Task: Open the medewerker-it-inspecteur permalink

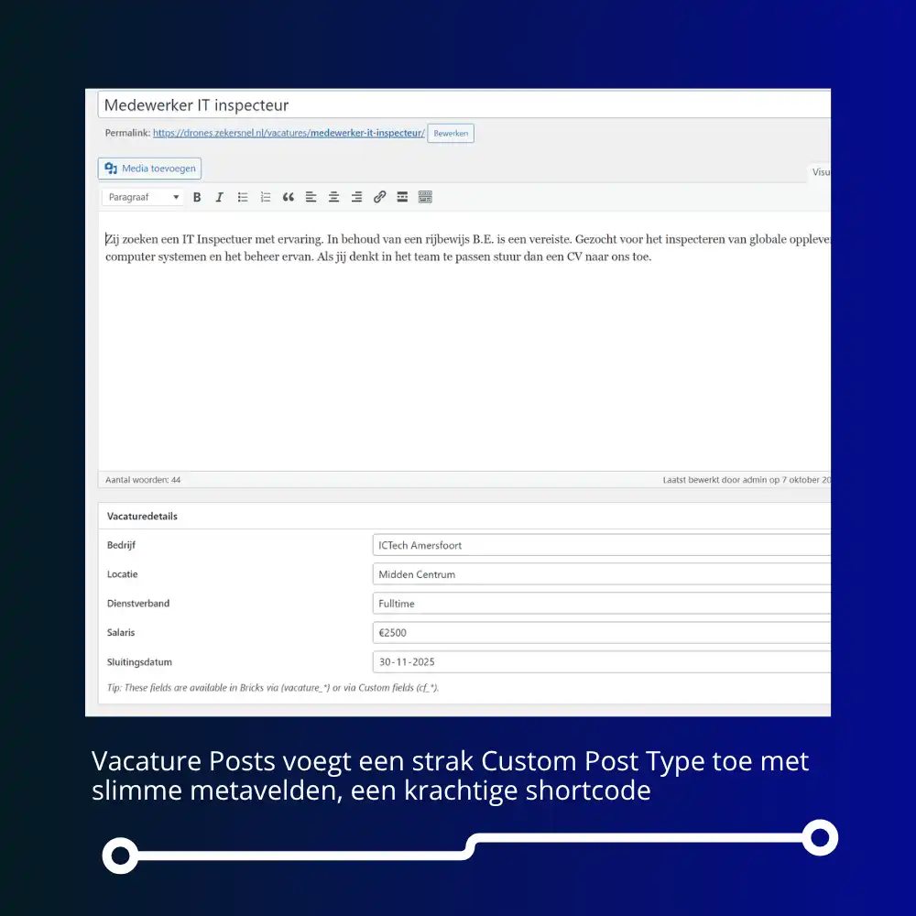Action: [289, 134]
